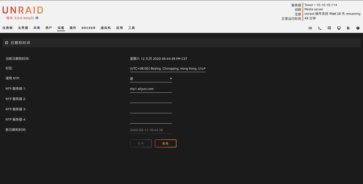
Task: Click the retweet-style arrows icon in header
Action: 310,28
